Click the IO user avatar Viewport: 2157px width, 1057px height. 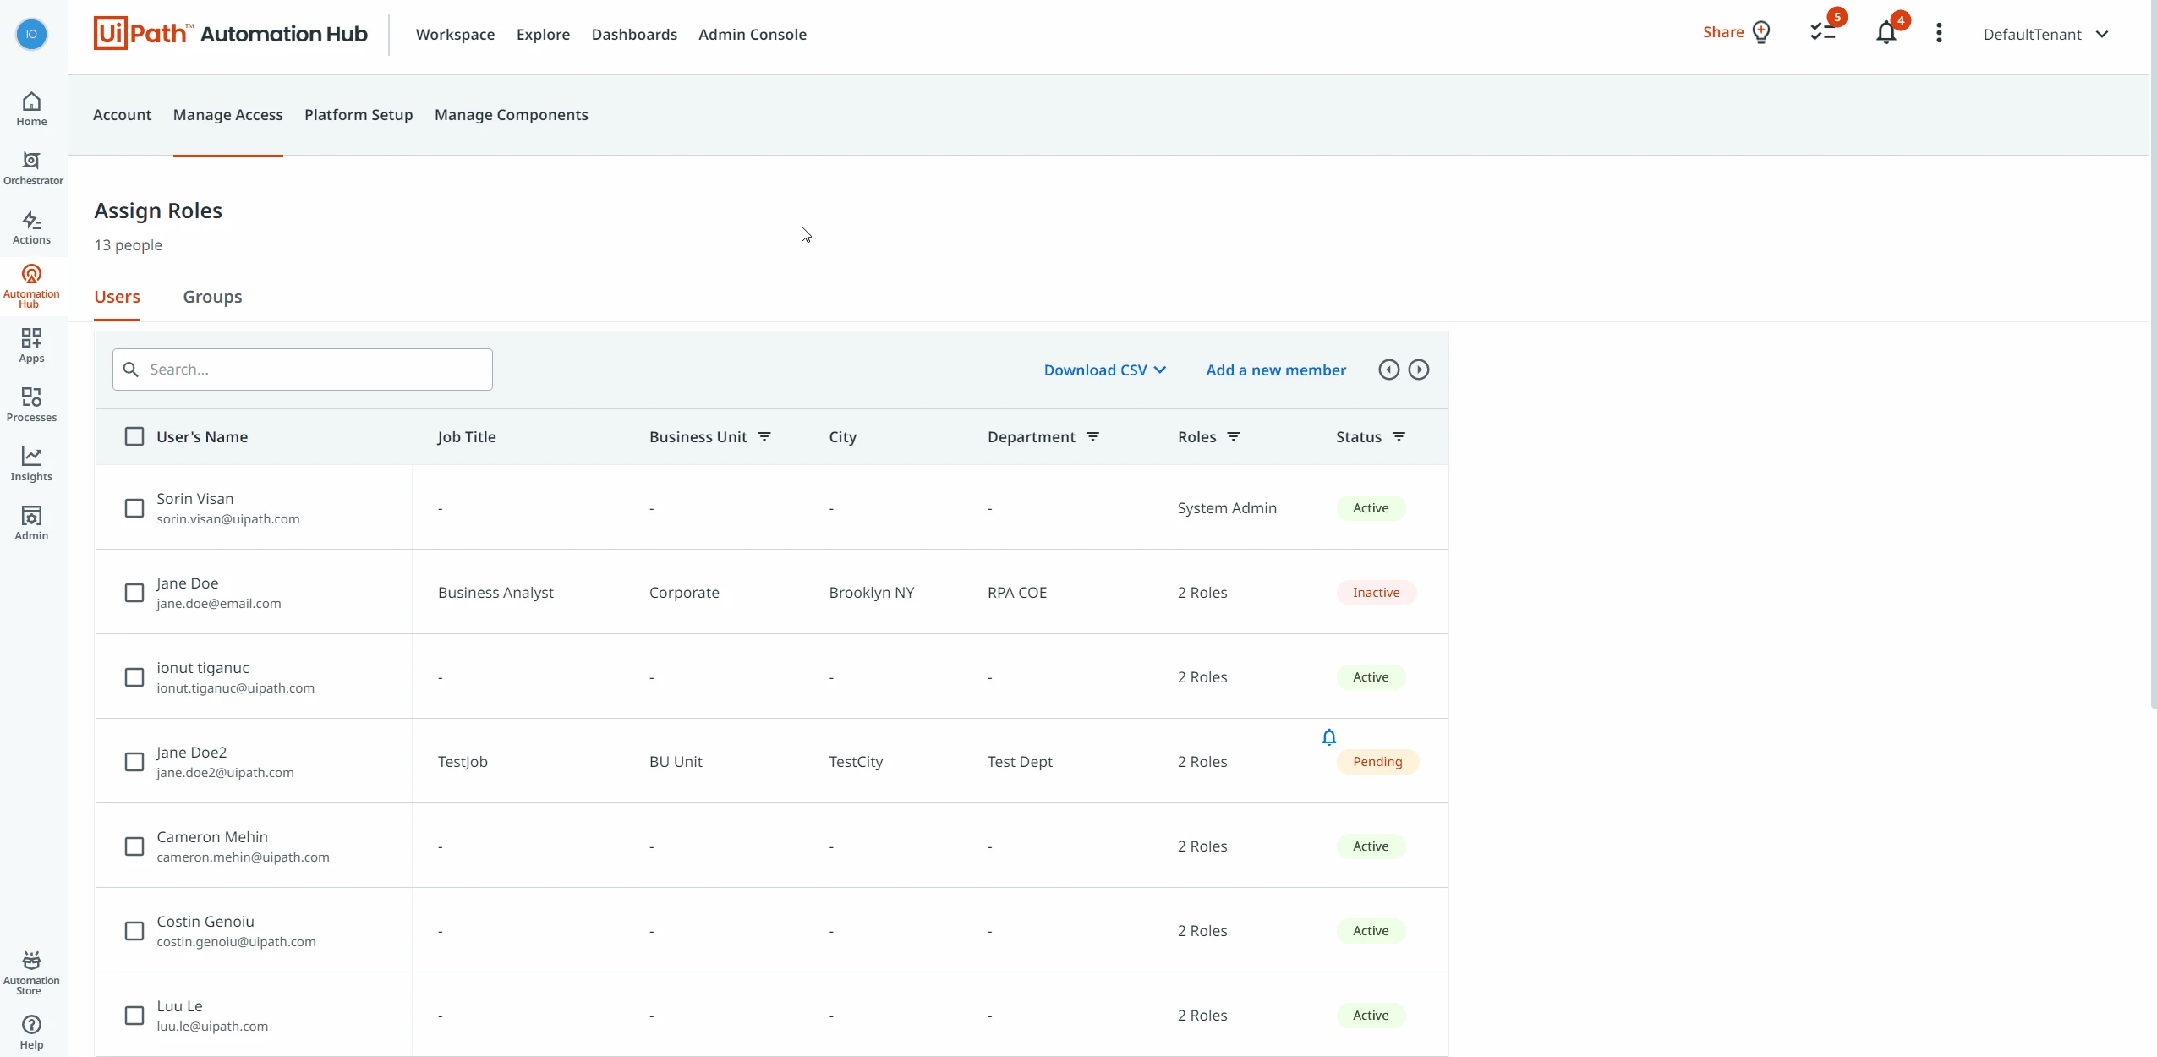31,34
